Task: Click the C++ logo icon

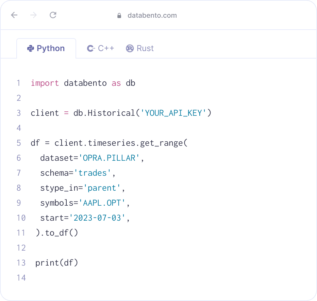Action: pos(91,48)
